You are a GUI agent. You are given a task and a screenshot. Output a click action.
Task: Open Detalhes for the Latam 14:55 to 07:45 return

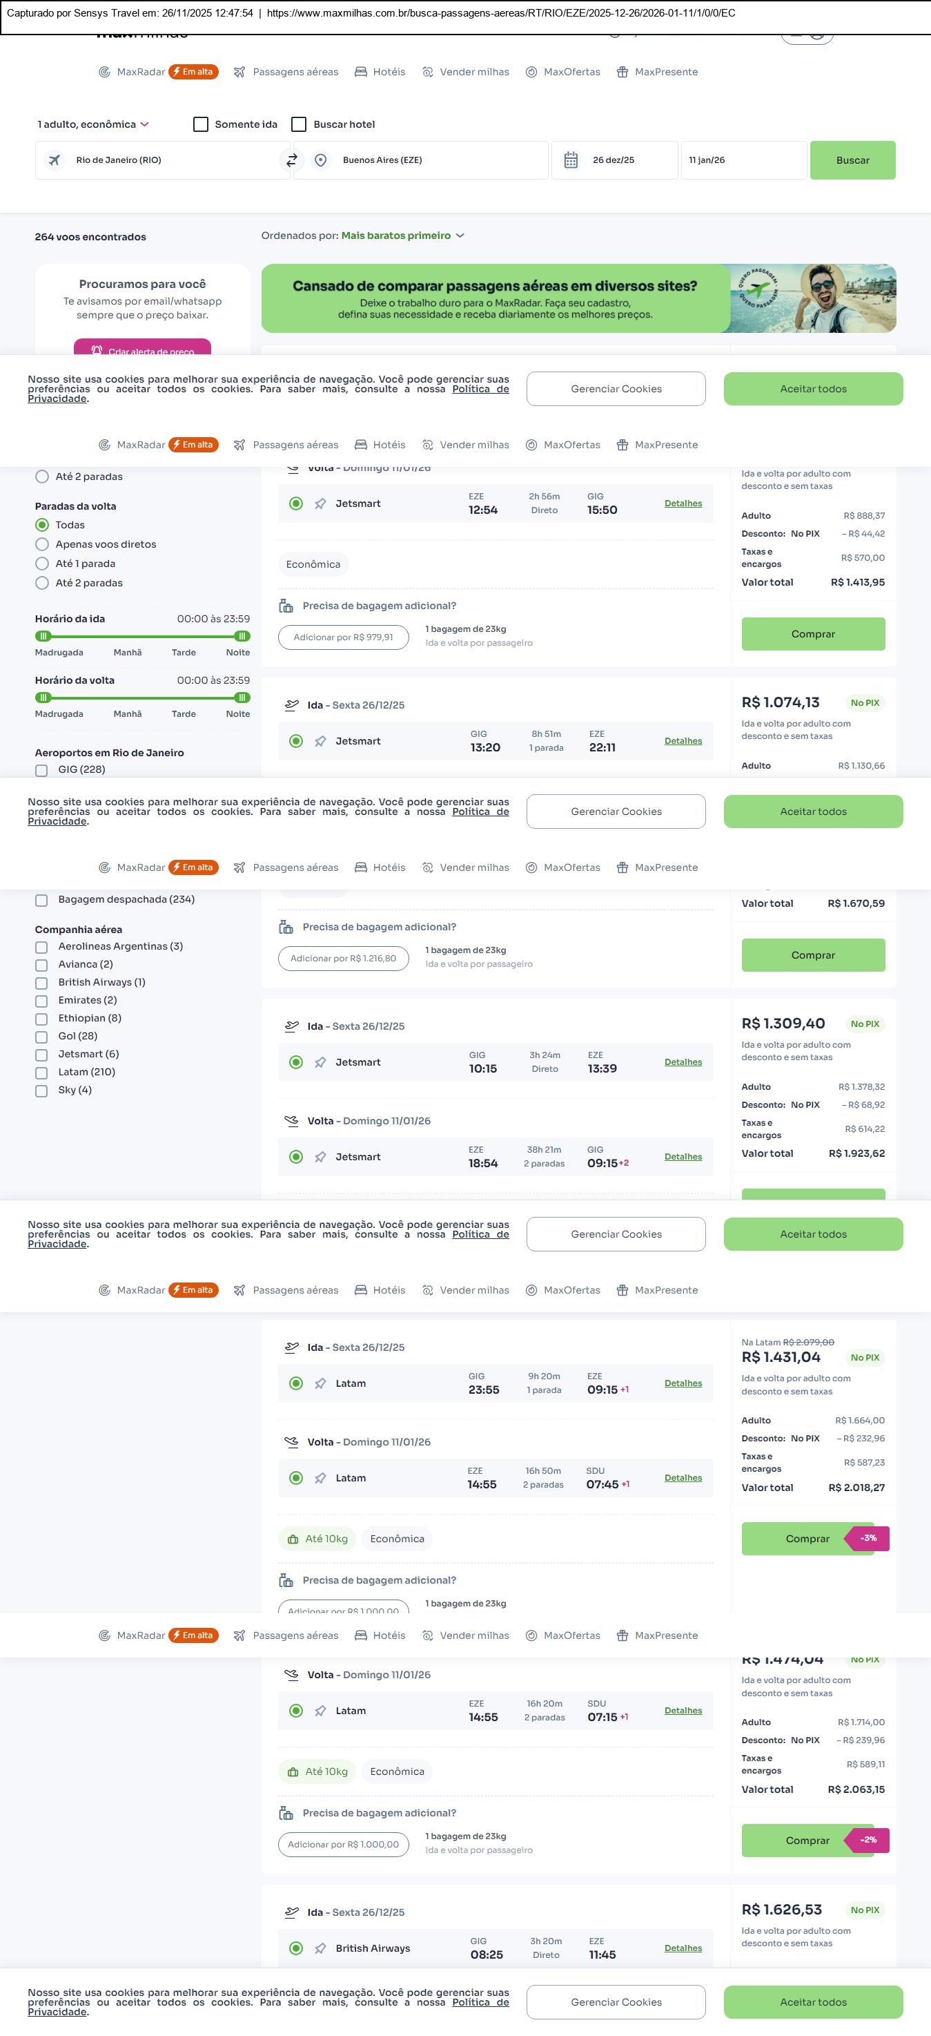[683, 1478]
